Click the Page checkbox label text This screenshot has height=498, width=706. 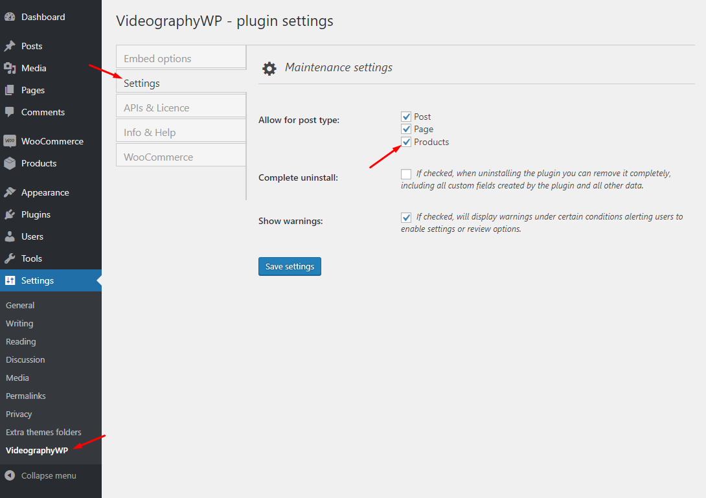[x=424, y=130]
